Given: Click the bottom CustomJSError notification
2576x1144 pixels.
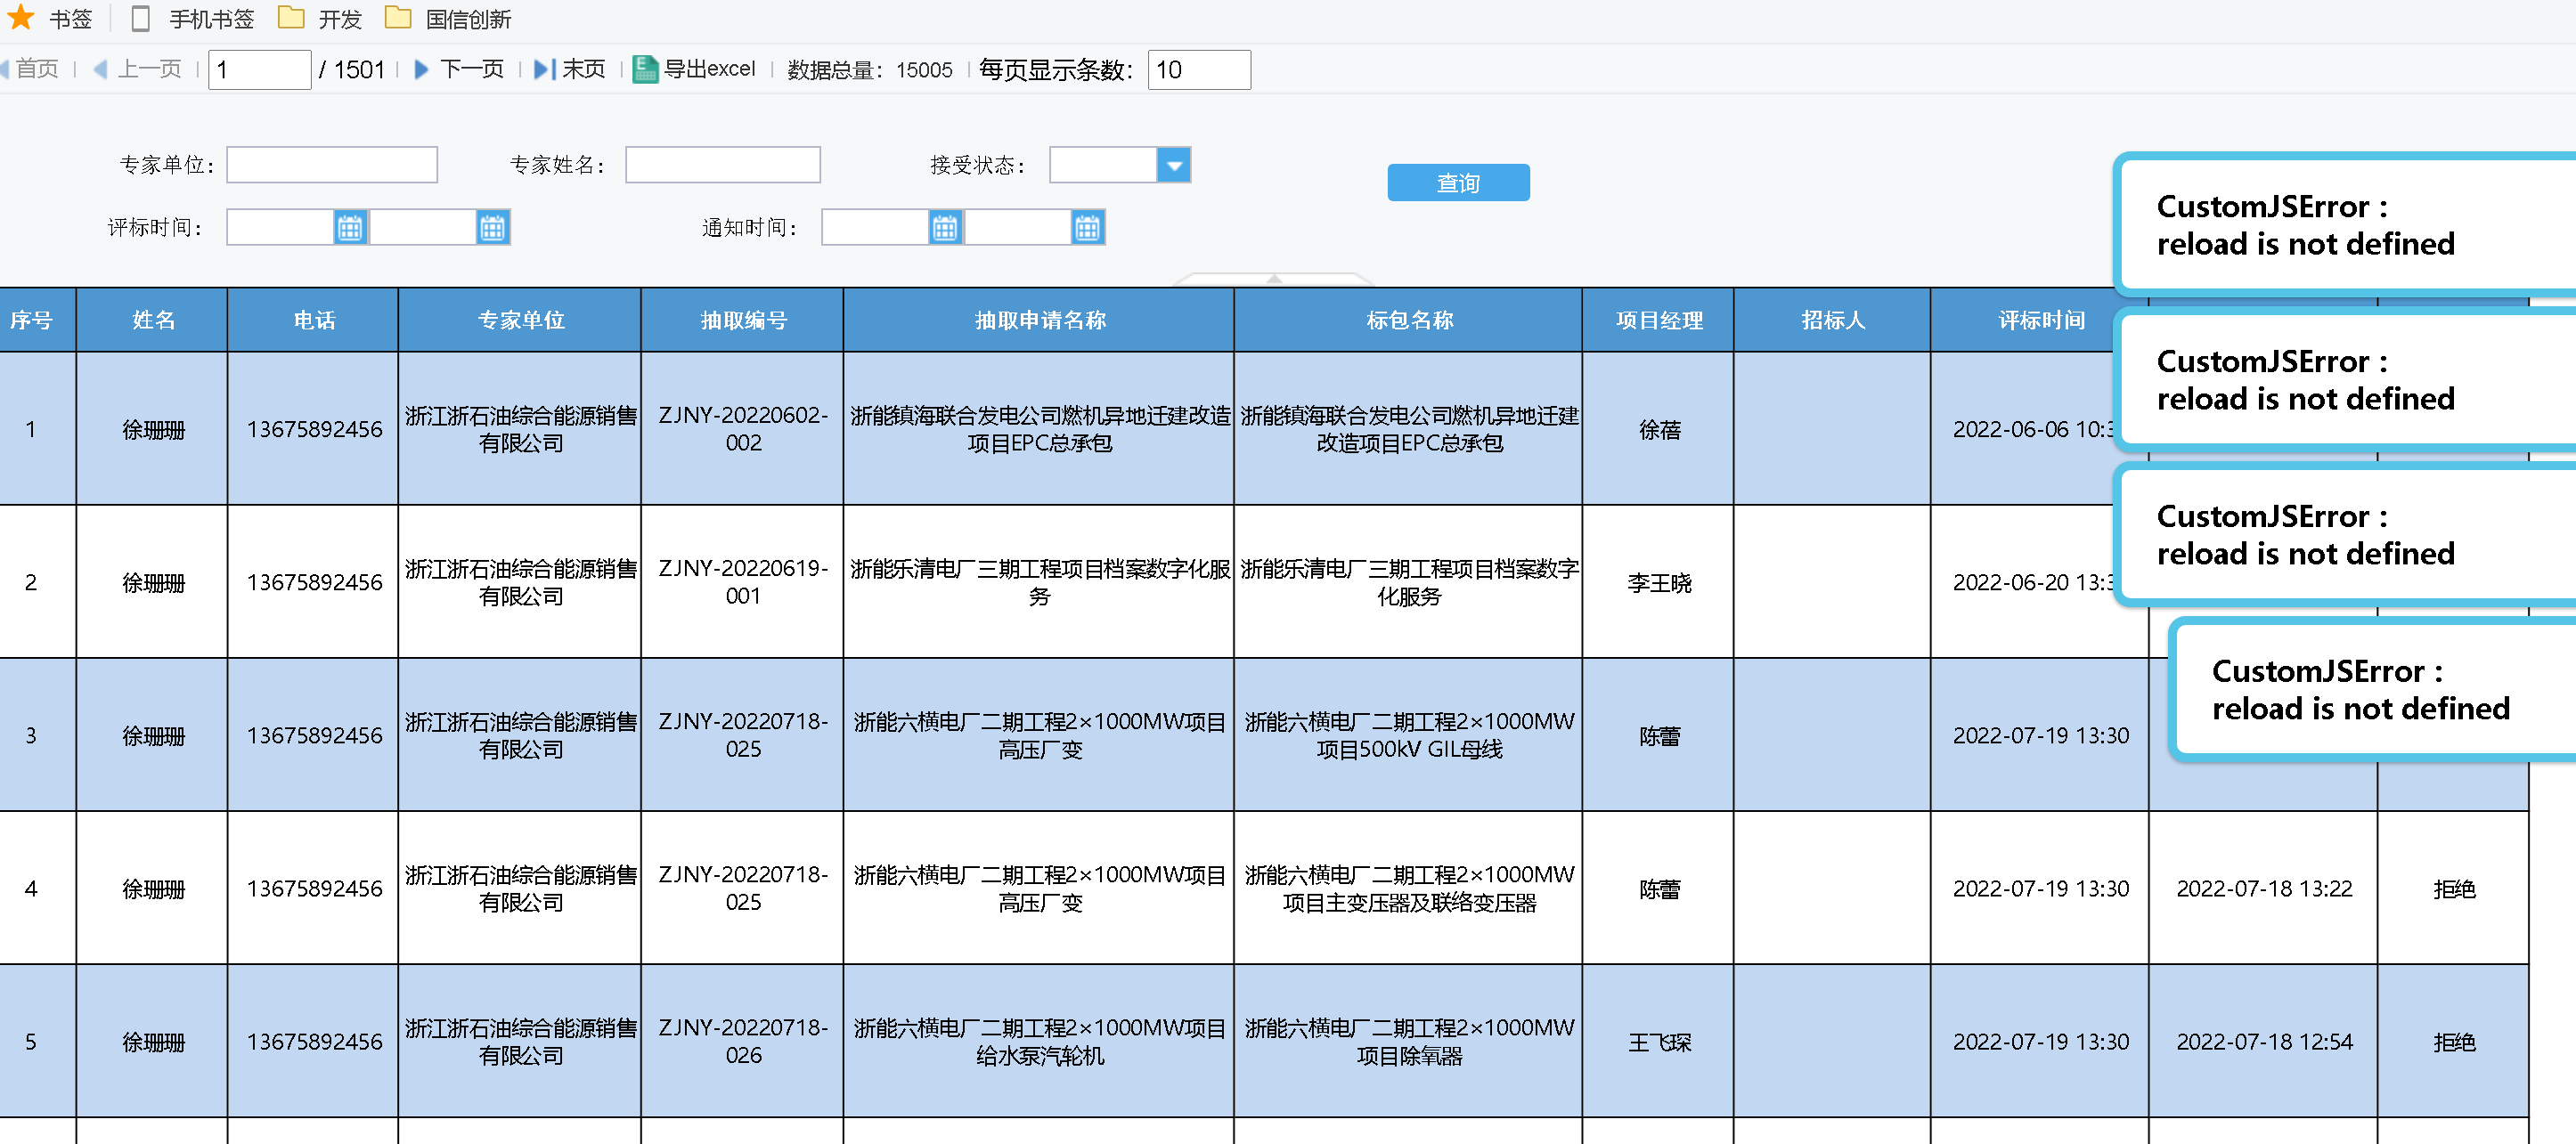Looking at the screenshot, I should coord(2373,689).
